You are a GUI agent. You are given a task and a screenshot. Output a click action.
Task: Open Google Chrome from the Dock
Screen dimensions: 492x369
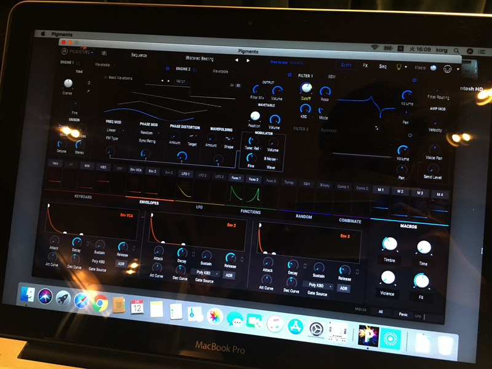[x=100, y=303]
